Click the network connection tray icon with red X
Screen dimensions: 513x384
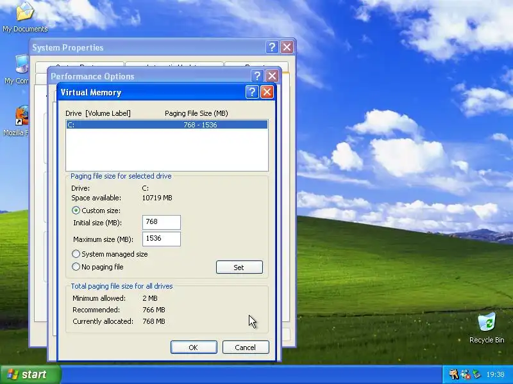click(x=466, y=374)
